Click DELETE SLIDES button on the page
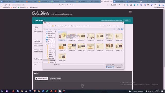165x93 pixels. click(x=55, y=79)
